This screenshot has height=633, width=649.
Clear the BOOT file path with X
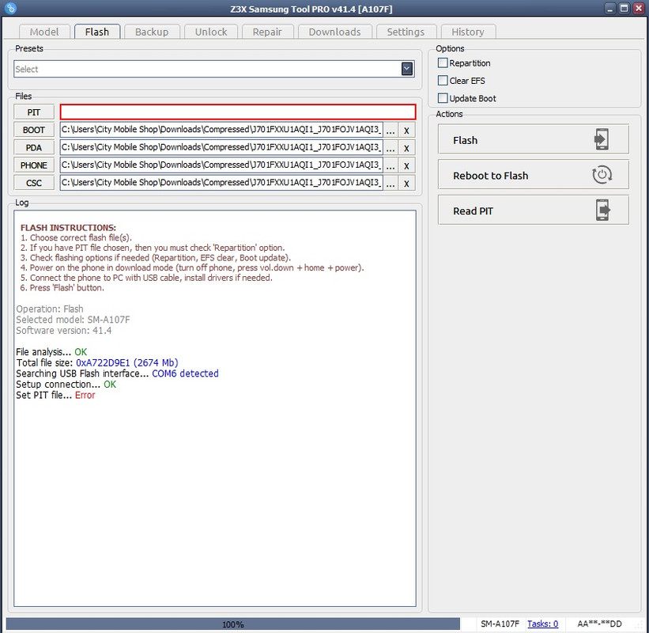tap(406, 130)
